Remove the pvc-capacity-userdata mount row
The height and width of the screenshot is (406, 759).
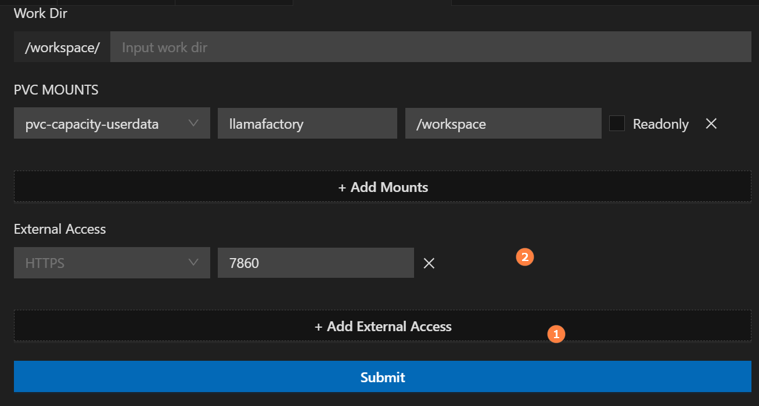pyautogui.click(x=711, y=124)
